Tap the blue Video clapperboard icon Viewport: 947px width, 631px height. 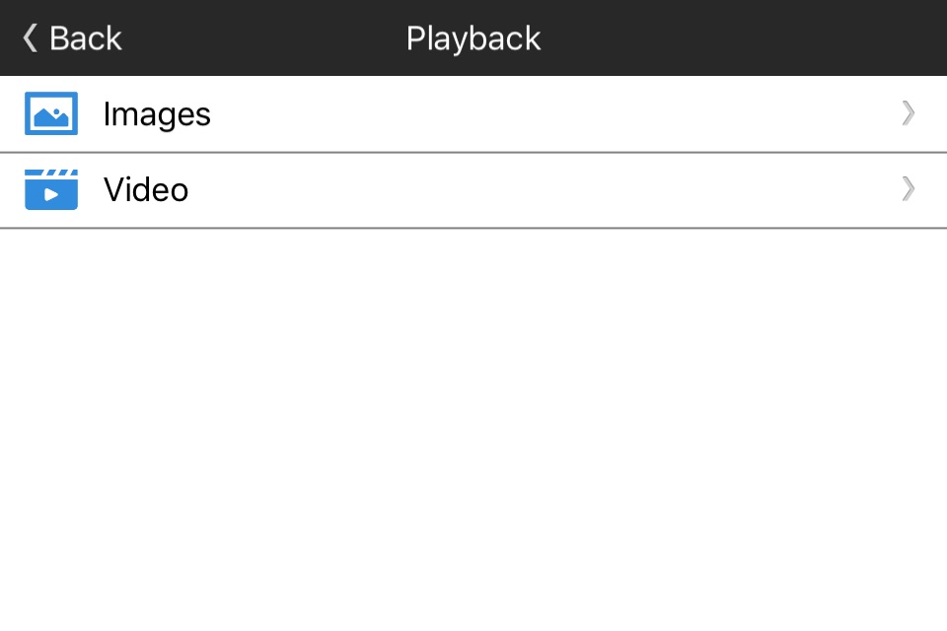(x=51, y=189)
